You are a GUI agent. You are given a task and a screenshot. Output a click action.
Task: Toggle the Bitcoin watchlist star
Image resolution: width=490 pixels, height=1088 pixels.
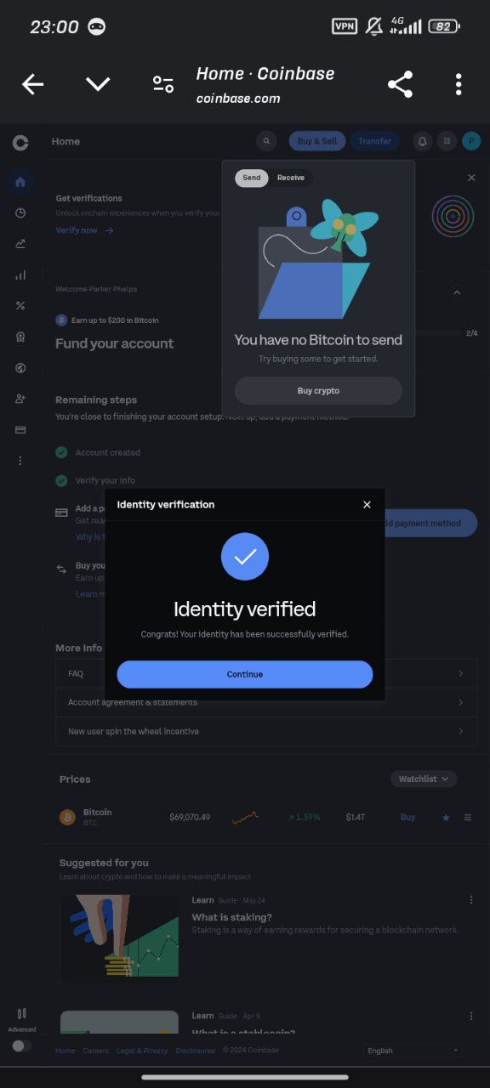tap(446, 818)
